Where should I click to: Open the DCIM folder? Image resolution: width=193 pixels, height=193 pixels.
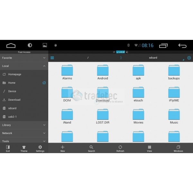pyautogui.click(x=67, y=93)
